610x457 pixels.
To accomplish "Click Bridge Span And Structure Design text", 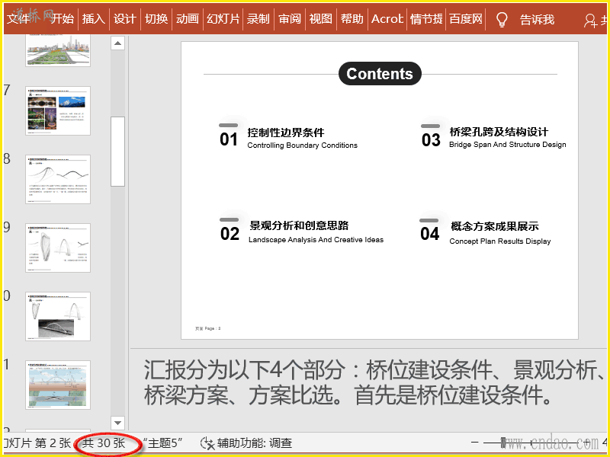I will click(x=508, y=145).
